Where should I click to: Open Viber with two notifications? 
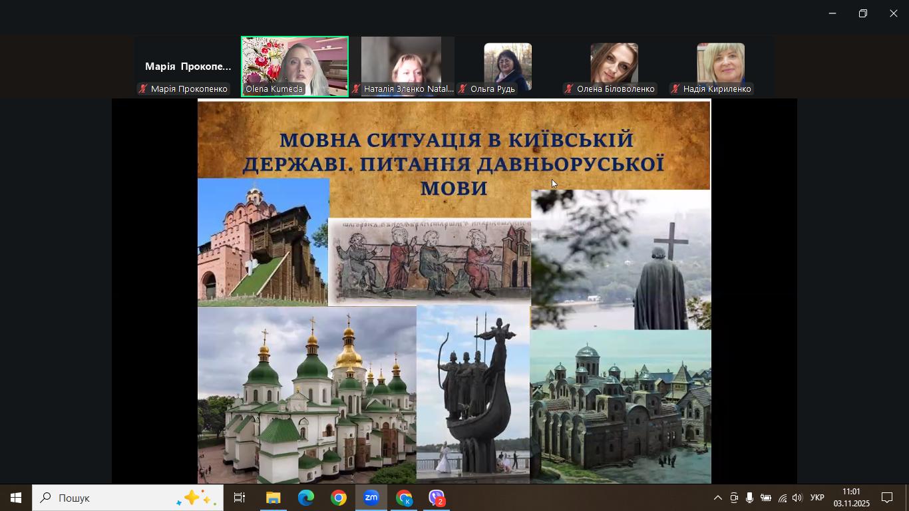tap(437, 498)
